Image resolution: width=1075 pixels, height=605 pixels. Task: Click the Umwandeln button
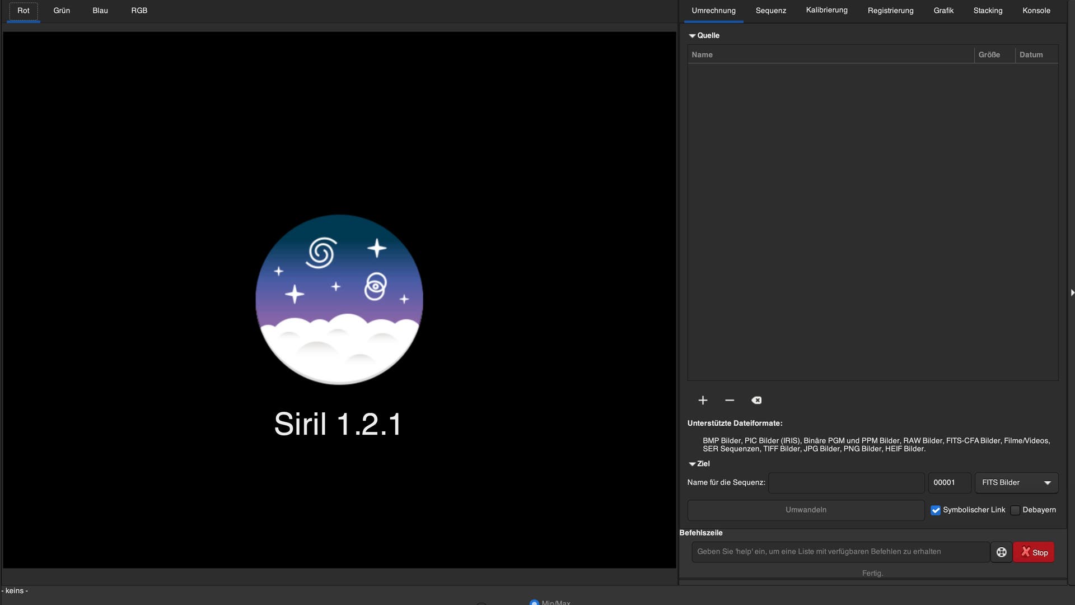click(806, 510)
